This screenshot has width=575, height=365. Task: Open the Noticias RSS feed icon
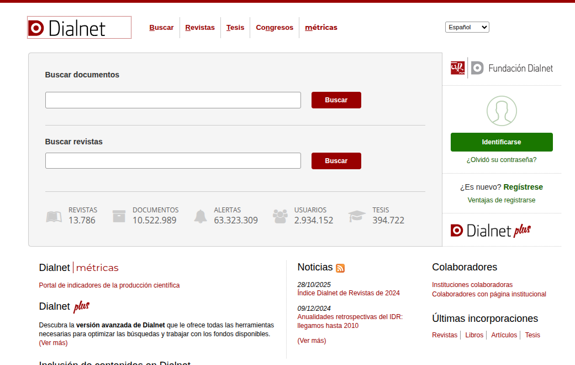(340, 268)
